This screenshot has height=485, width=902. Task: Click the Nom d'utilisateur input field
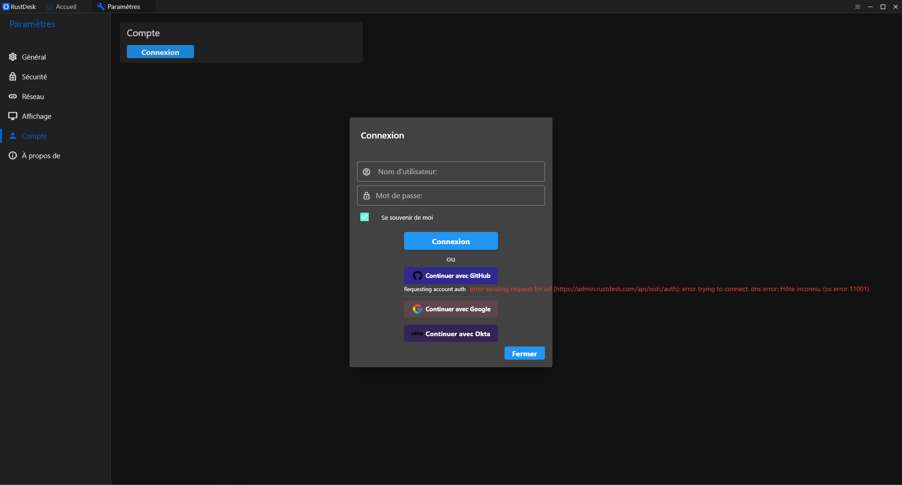pos(451,171)
